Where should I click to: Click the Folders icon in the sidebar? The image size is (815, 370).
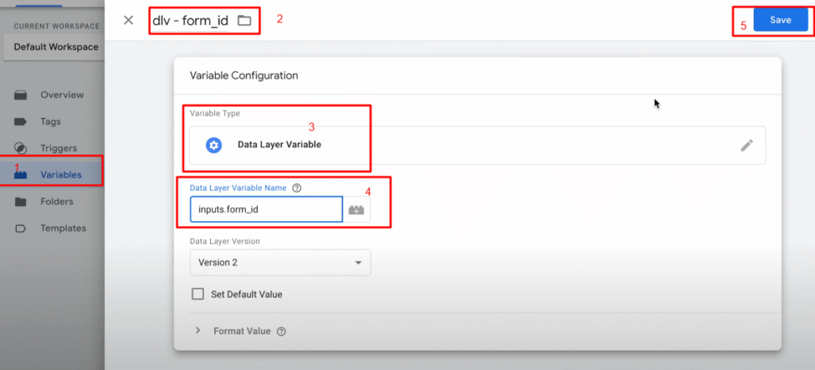(21, 201)
